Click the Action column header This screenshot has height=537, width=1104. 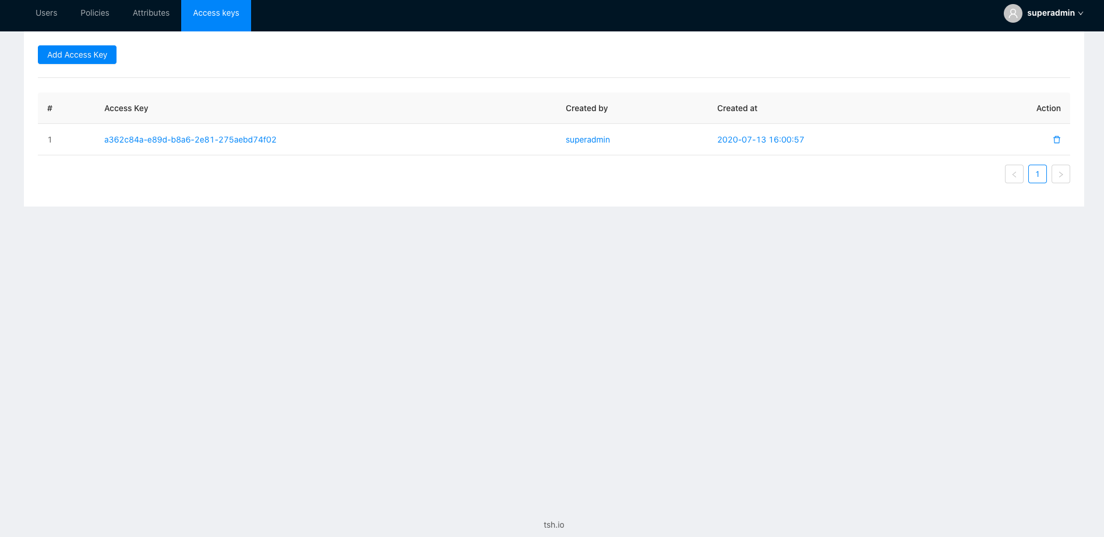1048,108
